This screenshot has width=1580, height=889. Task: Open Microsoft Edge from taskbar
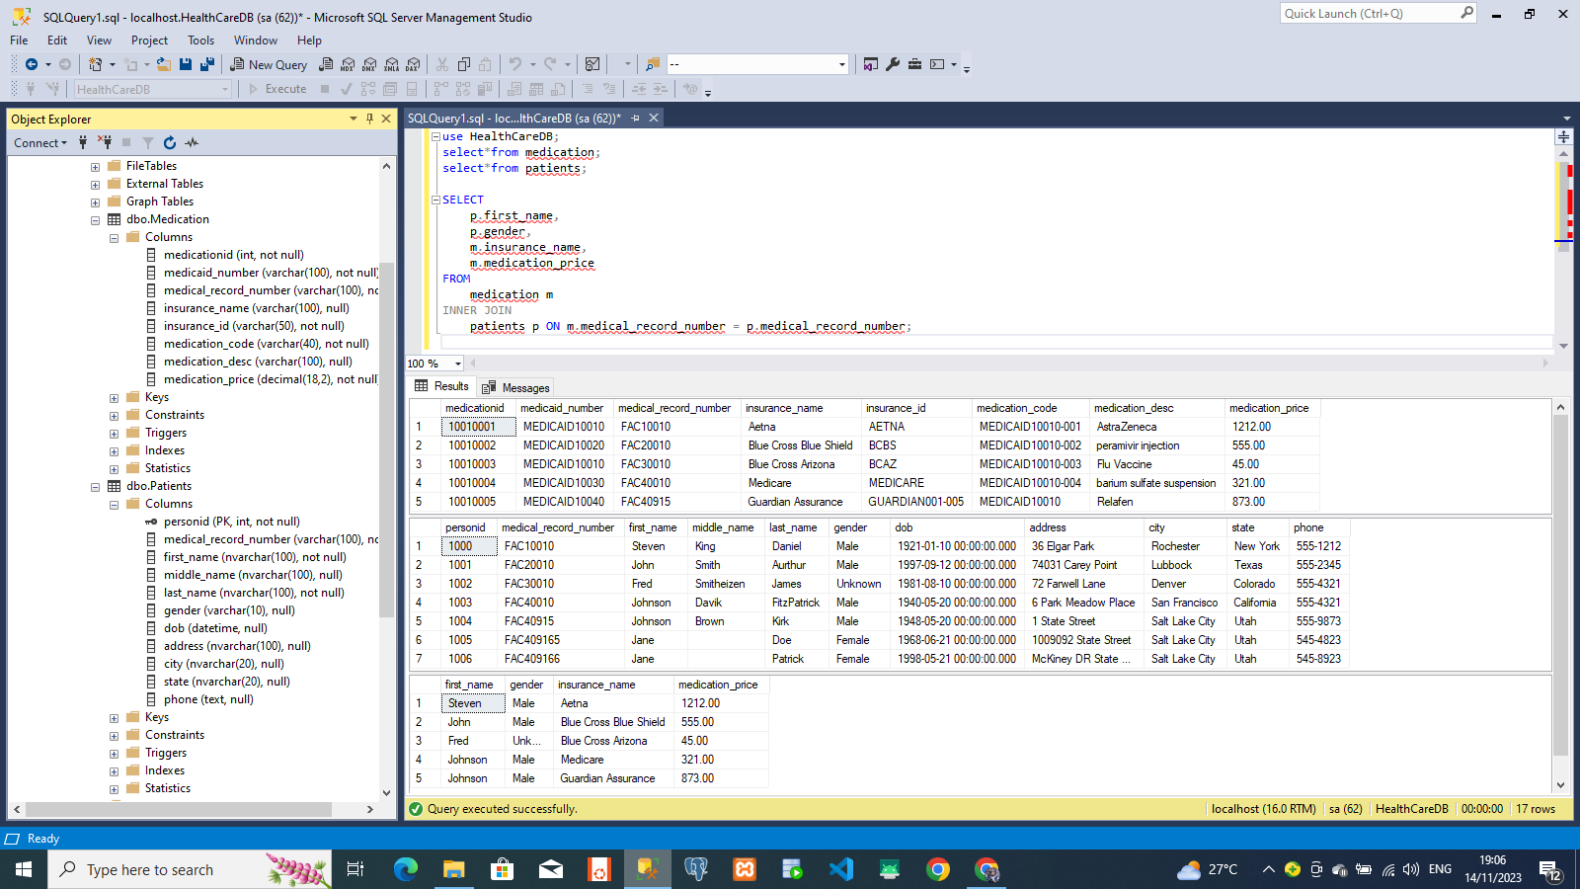(406, 869)
